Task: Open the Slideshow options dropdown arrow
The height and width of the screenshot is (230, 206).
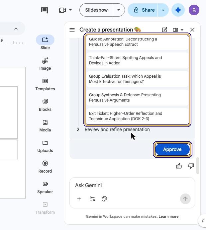Action: pos(119,10)
